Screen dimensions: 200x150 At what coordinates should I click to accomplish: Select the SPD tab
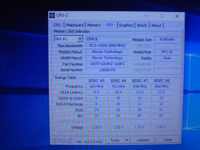pos(110,25)
